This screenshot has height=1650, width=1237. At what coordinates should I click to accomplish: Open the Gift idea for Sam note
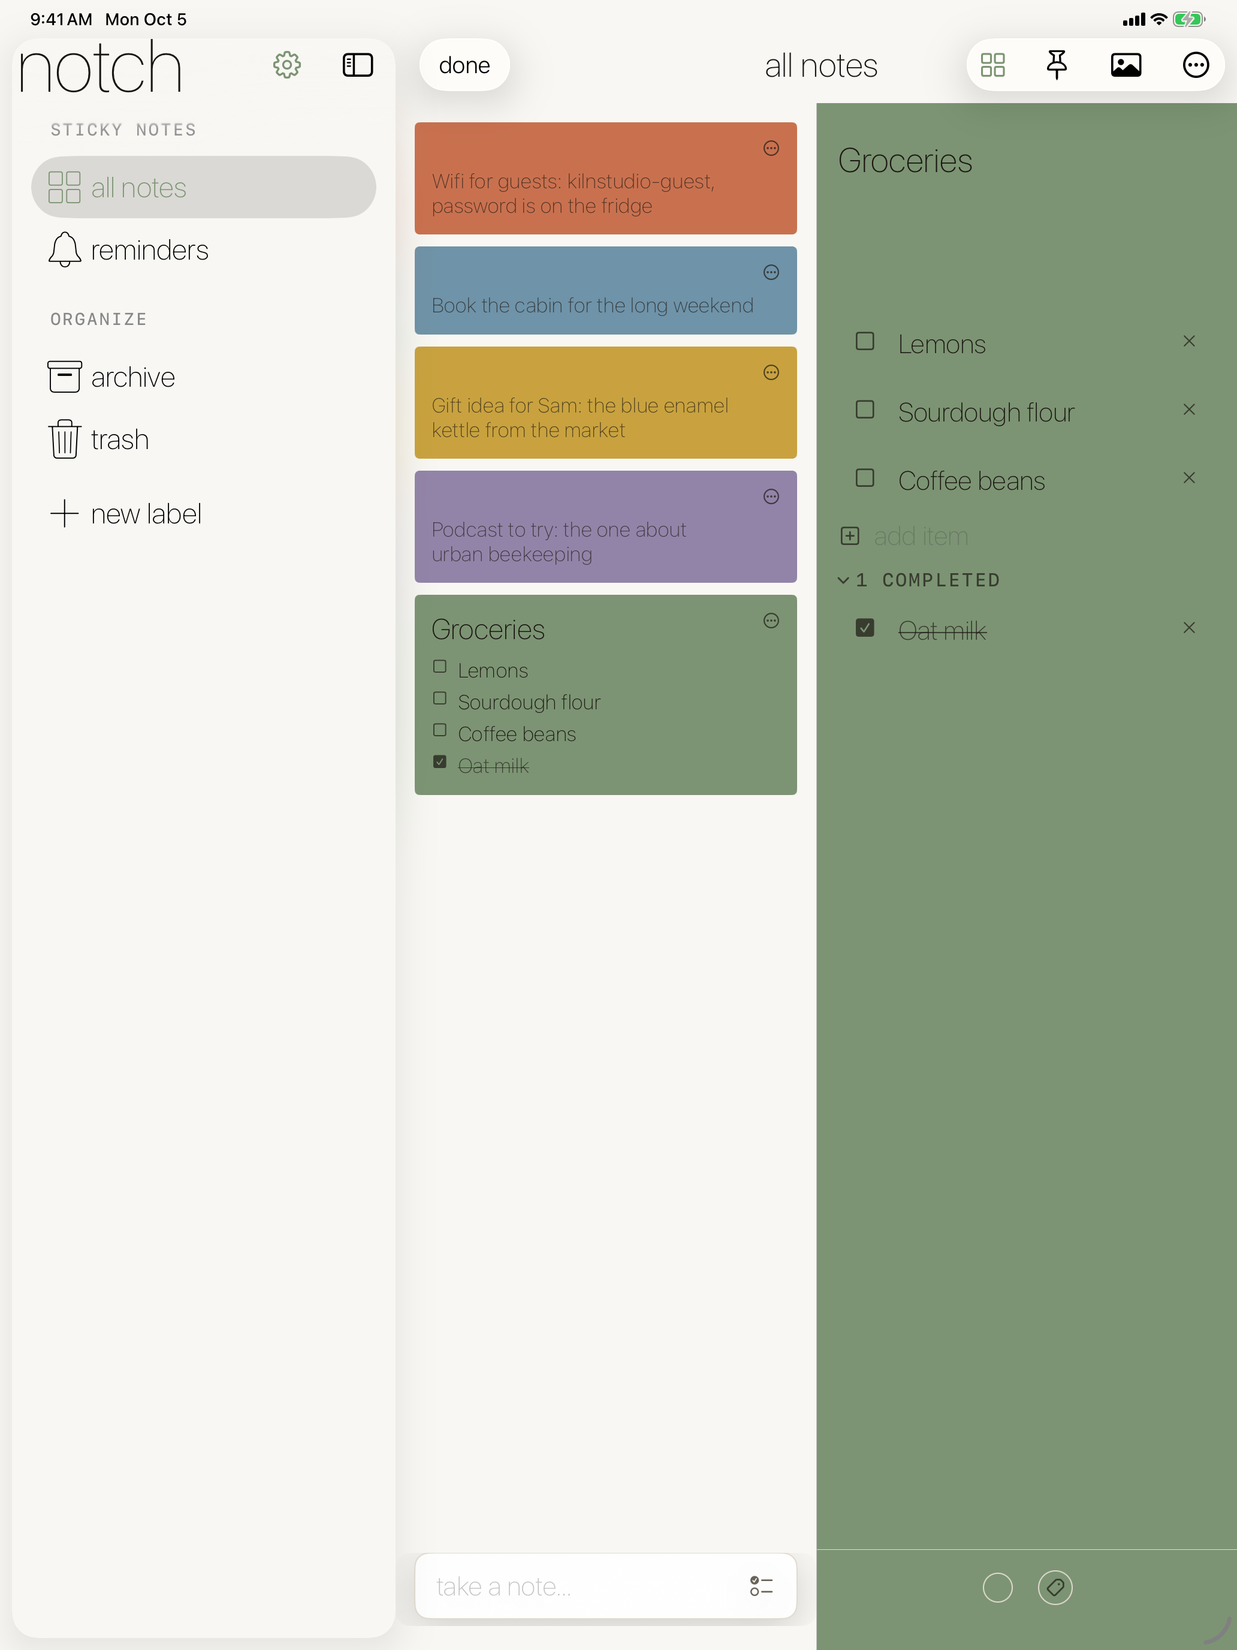(x=605, y=403)
